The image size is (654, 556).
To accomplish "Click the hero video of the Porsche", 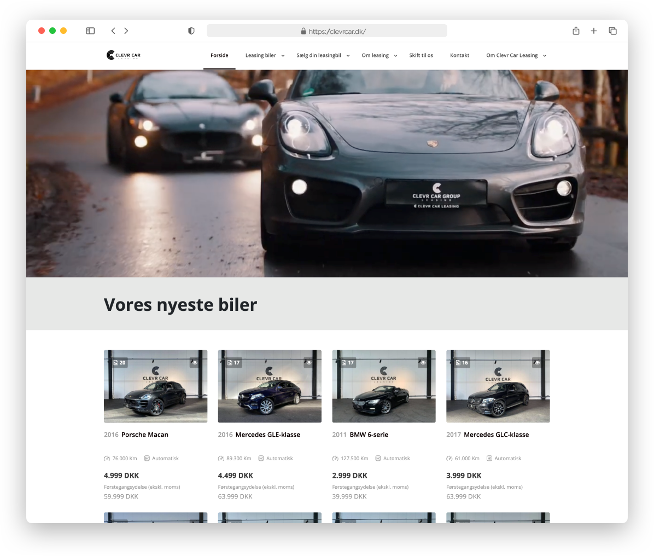I will (327, 173).
